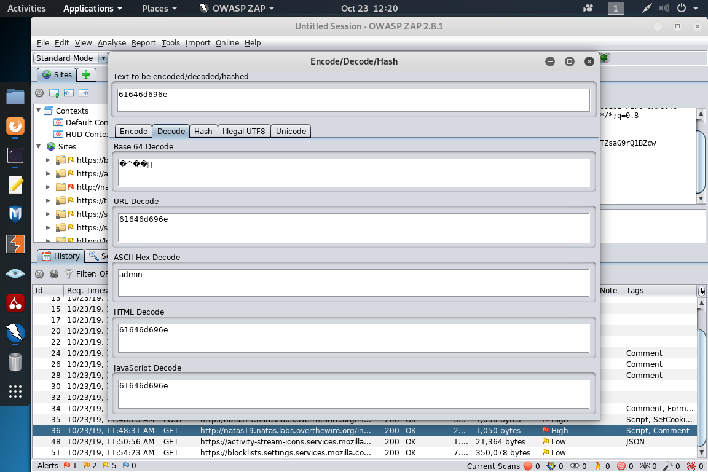The image size is (708, 472).
Task: Open the OWASP ZAP app menu in top bar
Action: click(x=237, y=8)
